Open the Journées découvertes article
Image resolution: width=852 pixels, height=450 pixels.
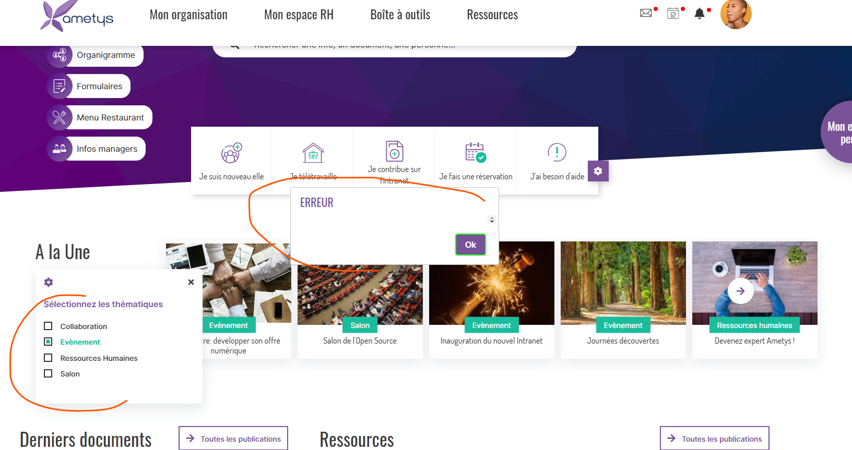click(x=623, y=340)
